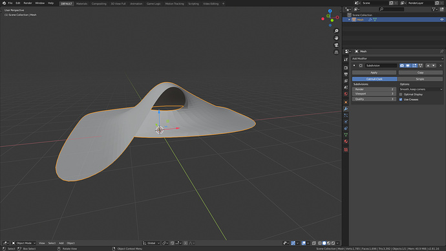Switch to the Compositing workspace tab
This screenshot has width=446, height=251.
[x=99, y=4]
